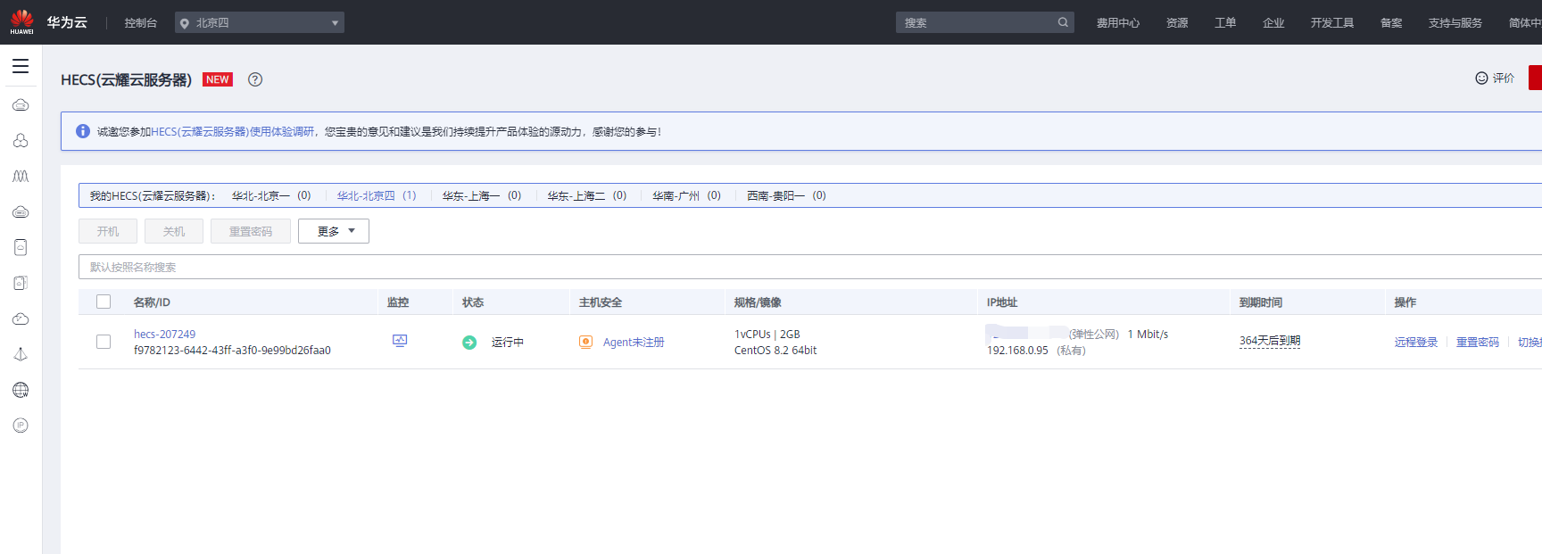Click the 开机 button
This screenshot has height=554, width=1542.
pyautogui.click(x=108, y=231)
